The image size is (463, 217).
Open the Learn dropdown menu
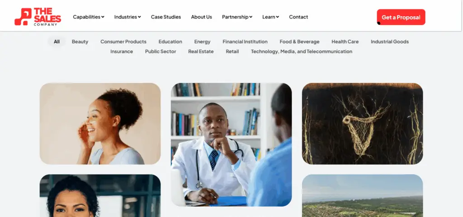pyautogui.click(x=270, y=17)
